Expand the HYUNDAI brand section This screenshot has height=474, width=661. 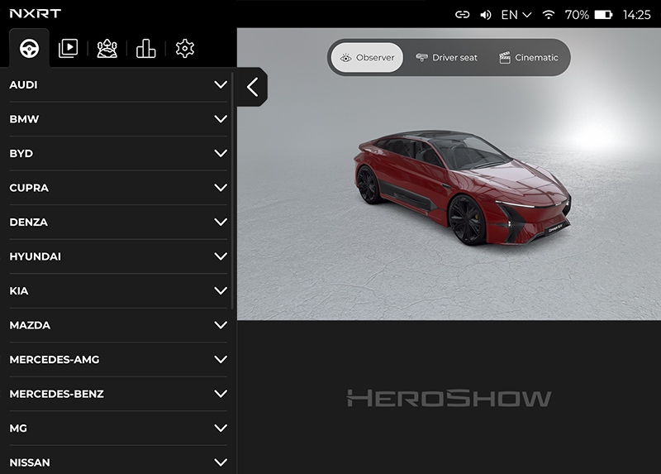118,256
